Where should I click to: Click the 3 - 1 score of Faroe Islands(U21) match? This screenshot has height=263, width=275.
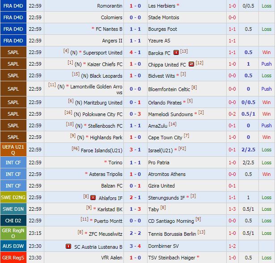[x=135, y=150]
